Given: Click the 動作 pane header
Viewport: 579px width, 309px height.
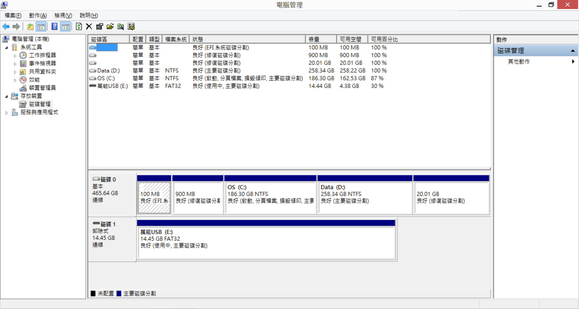Looking at the screenshot, I should click(536, 39).
